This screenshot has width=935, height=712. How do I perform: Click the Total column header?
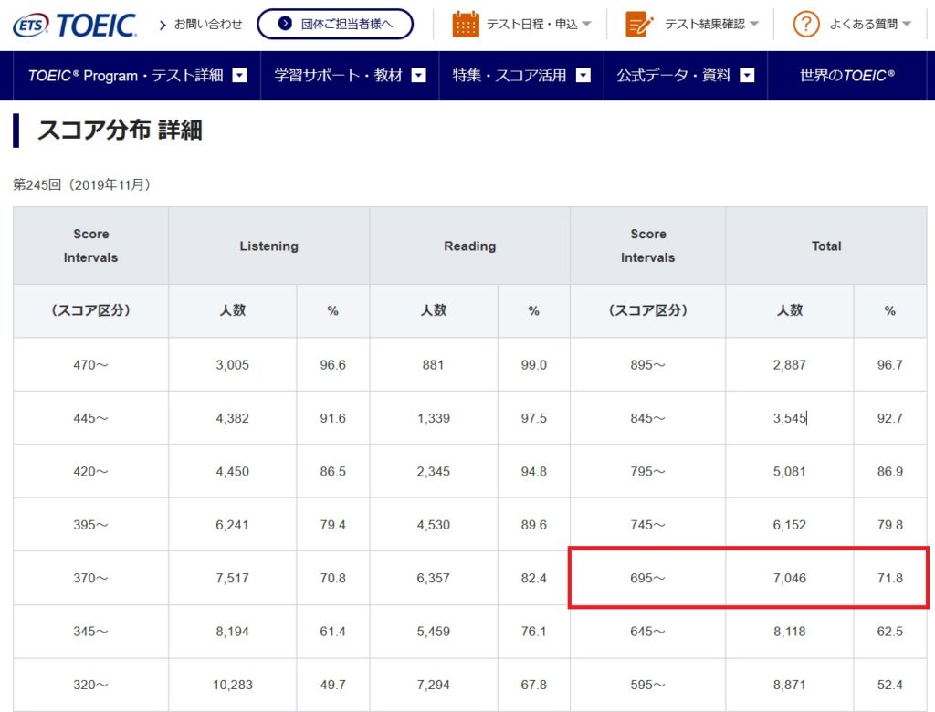point(826,245)
